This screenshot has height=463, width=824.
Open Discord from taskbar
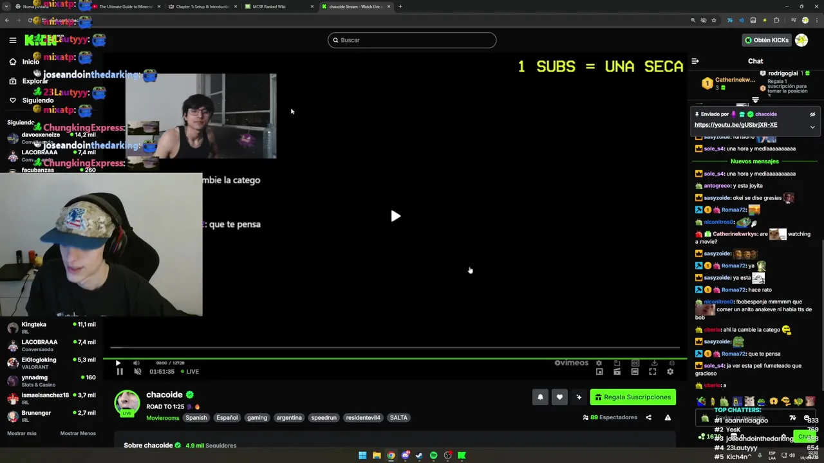click(405, 455)
